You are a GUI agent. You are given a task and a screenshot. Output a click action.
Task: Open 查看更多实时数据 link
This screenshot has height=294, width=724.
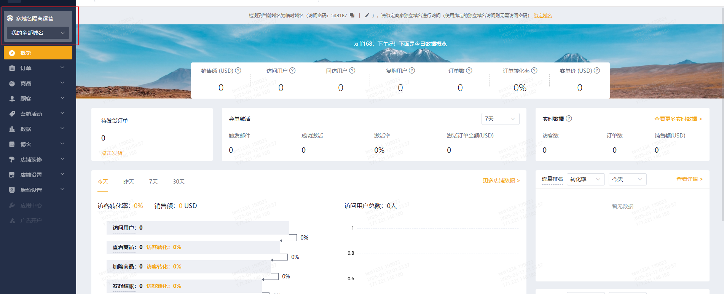coord(678,119)
